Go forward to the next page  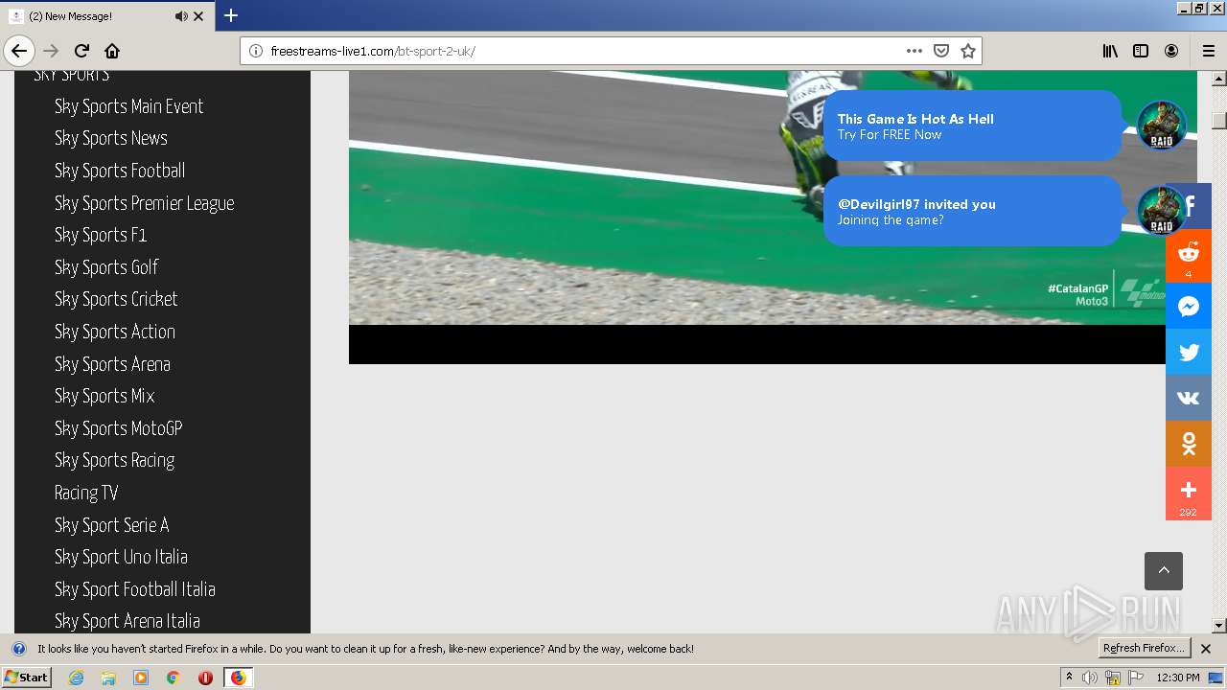[51, 51]
